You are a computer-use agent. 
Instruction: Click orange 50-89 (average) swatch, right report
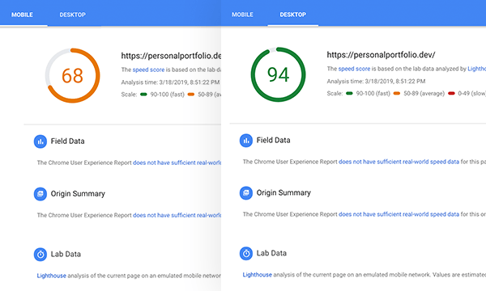click(x=397, y=94)
